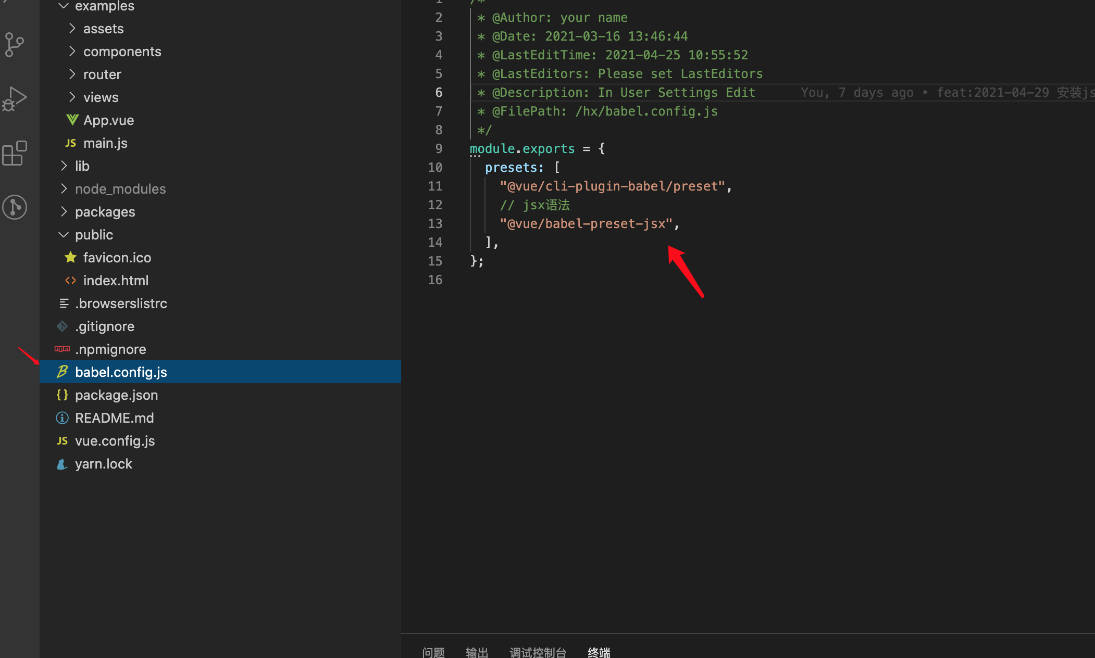Image resolution: width=1095 pixels, height=658 pixels.
Task: Expand the assets folder chevron
Action: [x=72, y=28]
